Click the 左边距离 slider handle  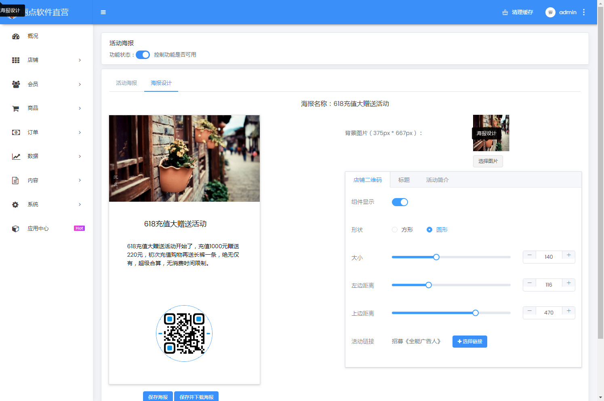(x=429, y=285)
